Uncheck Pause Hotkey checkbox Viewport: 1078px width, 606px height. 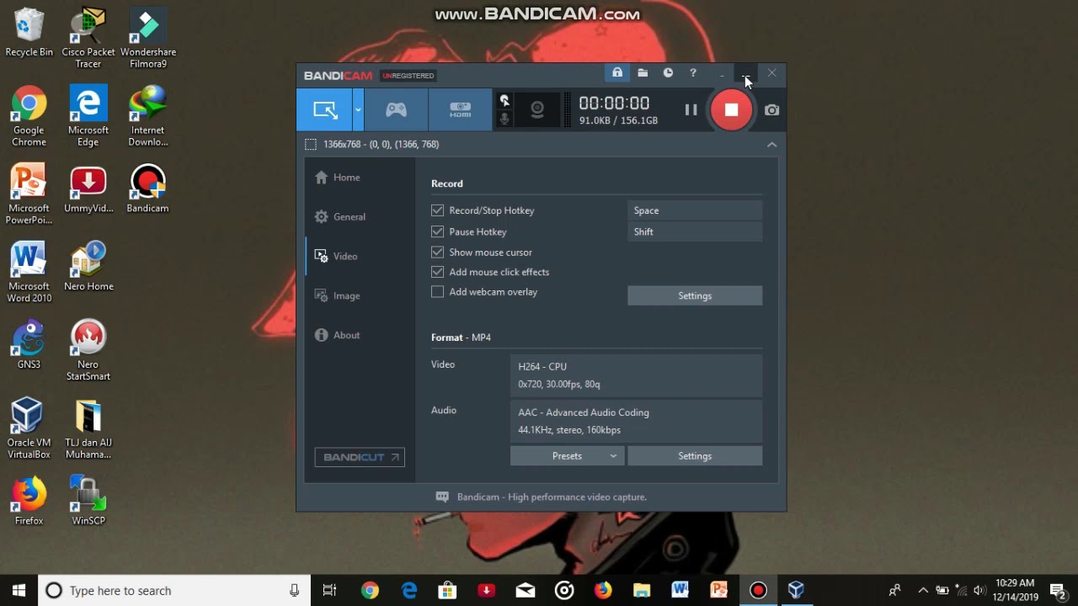point(437,231)
